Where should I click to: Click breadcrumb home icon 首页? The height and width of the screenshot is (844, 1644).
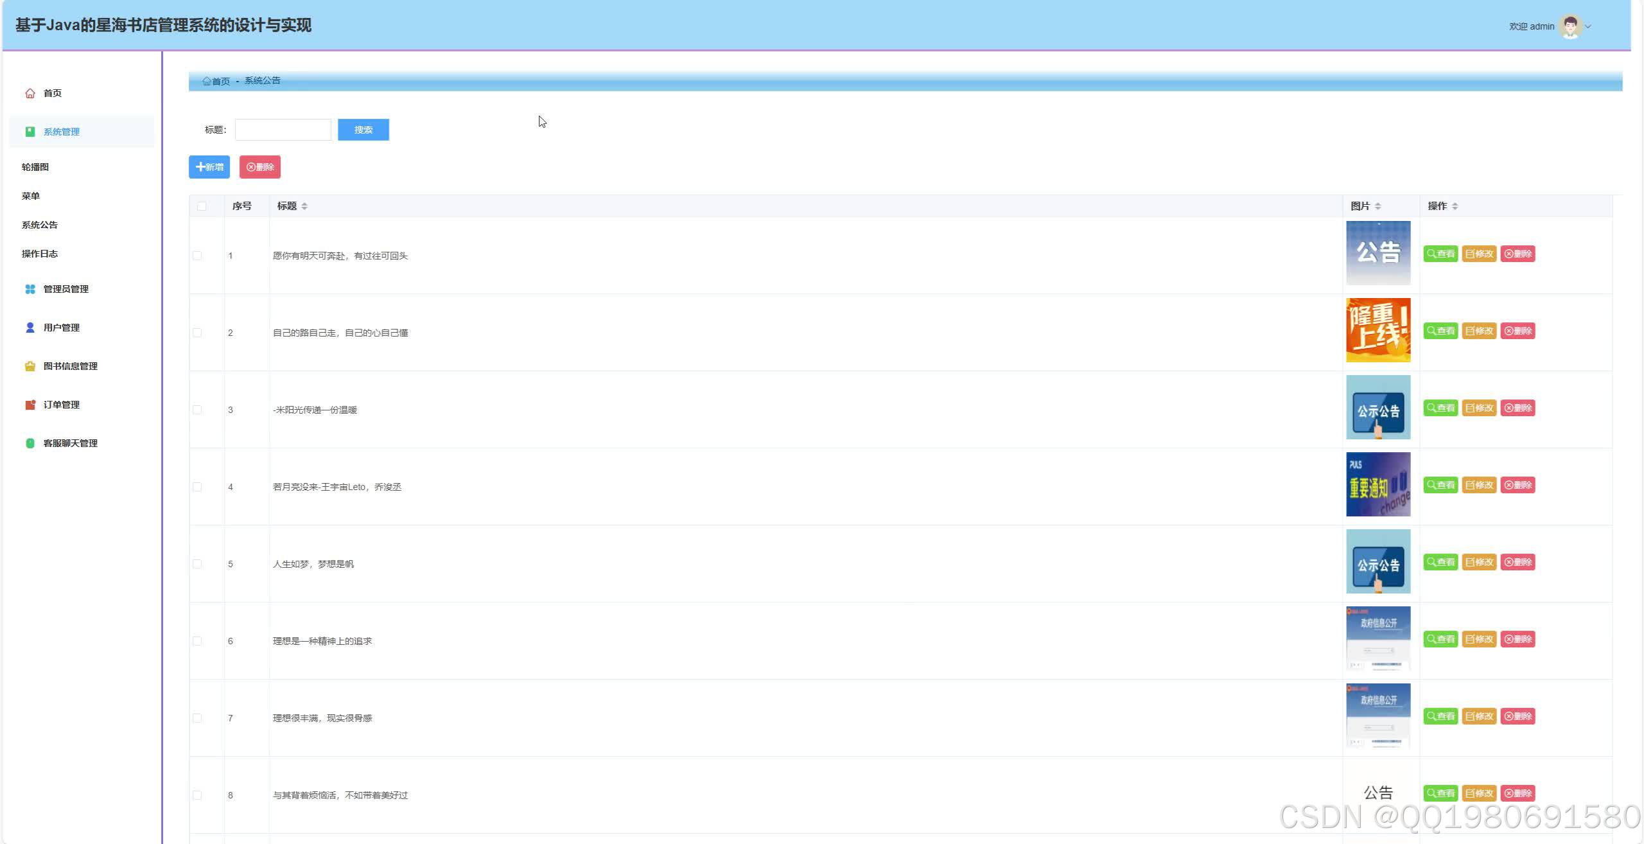tap(207, 81)
